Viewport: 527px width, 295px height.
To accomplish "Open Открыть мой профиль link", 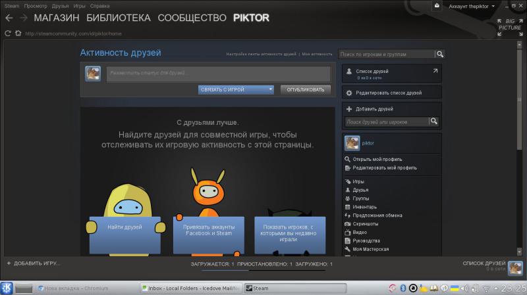I will coord(377,159).
